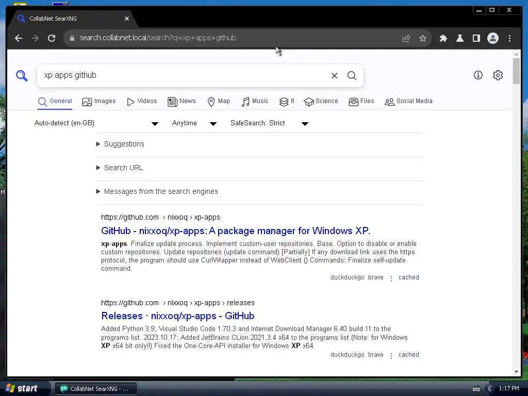Click duckduckgo label under first result
The image size is (528, 396).
(x=347, y=277)
